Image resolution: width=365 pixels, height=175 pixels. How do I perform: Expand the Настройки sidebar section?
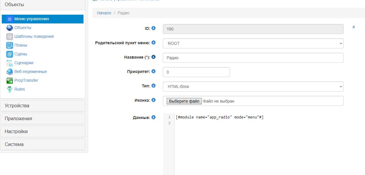point(43,132)
